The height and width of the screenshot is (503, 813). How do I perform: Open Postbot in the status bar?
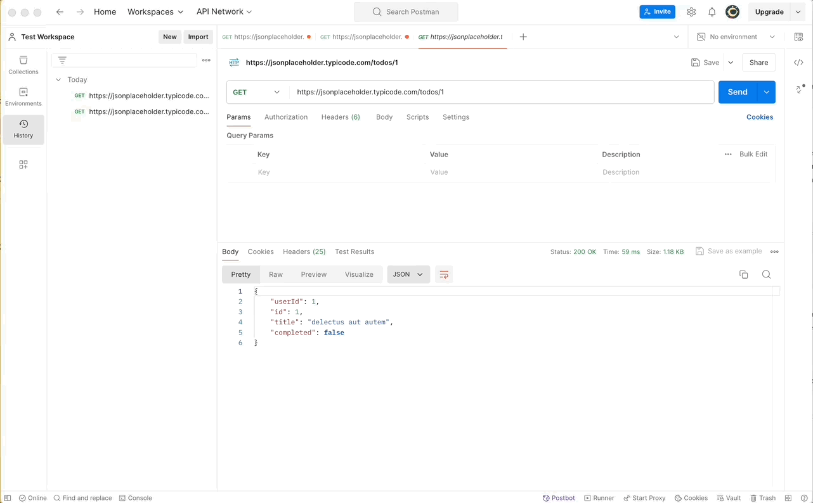click(559, 498)
